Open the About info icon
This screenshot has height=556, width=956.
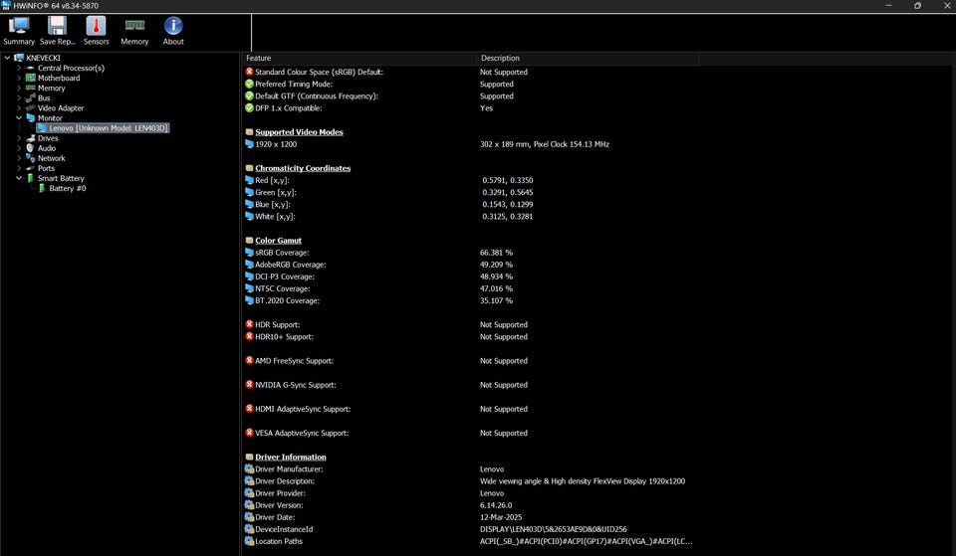click(x=173, y=27)
